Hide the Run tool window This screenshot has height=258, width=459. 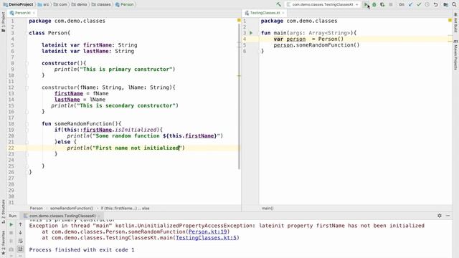448,216
